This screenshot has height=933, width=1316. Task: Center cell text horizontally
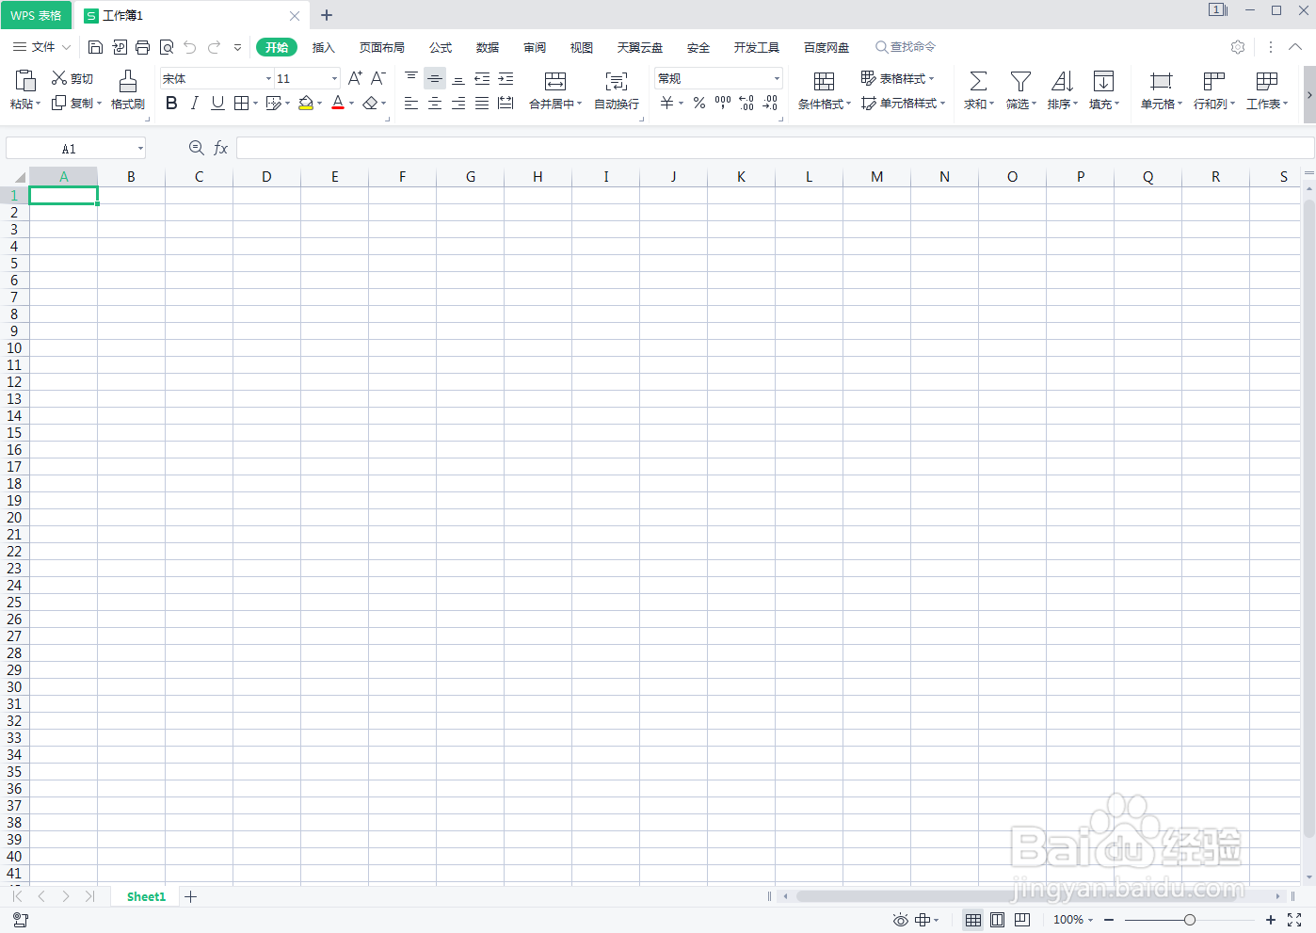pos(435,103)
